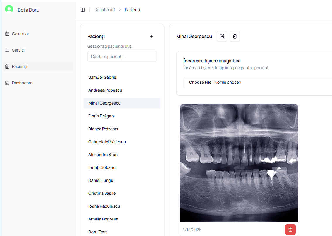Image resolution: width=332 pixels, height=236 pixels.
Task: Select Mihai Georgescu in the patient list
Action: tap(122, 103)
